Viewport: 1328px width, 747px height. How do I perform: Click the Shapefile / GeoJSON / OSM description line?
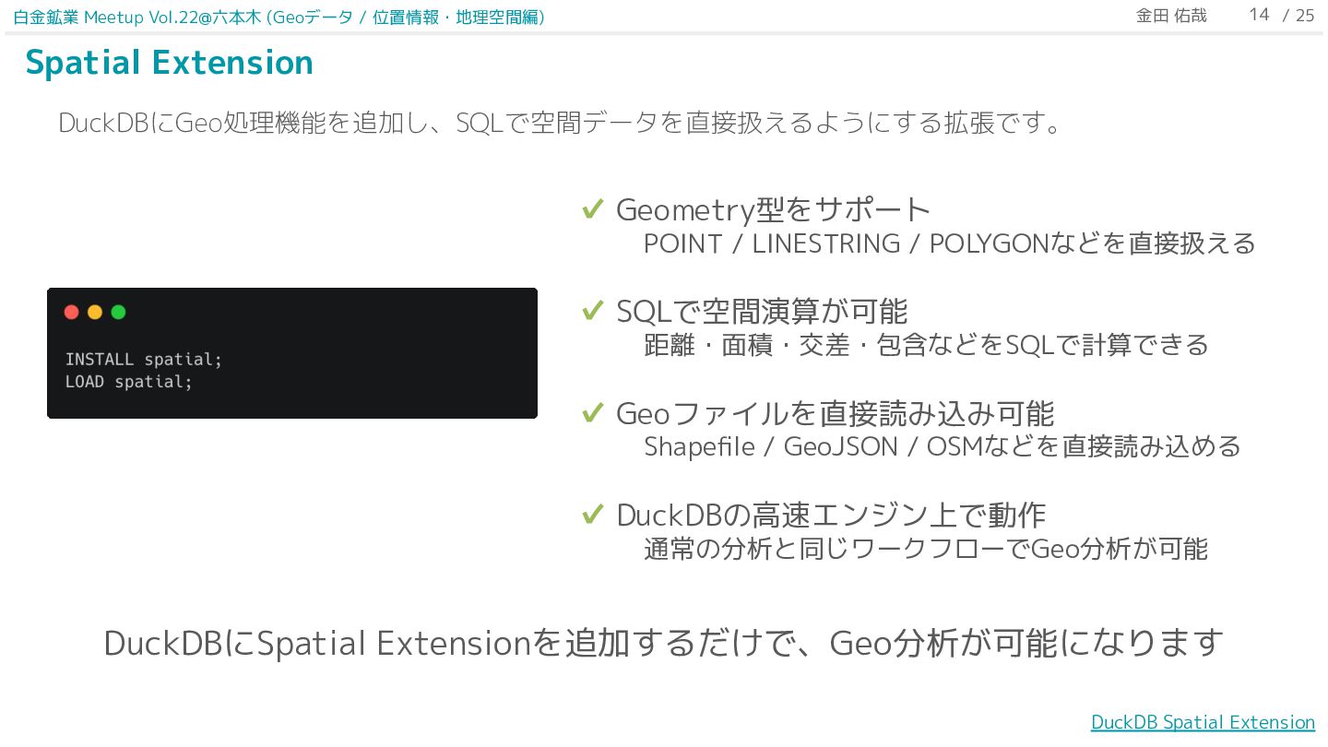coord(943,446)
